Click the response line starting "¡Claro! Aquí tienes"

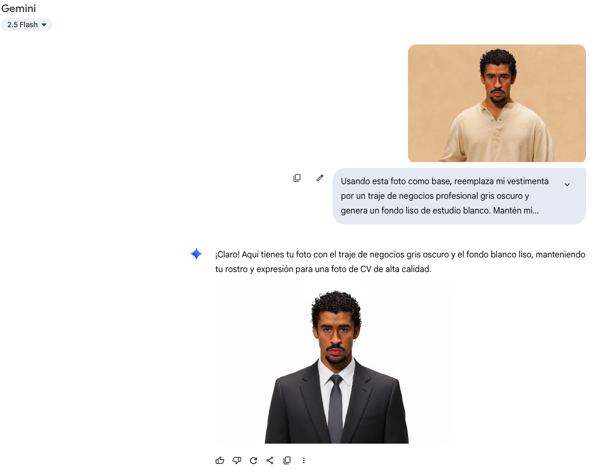click(400, 255)
